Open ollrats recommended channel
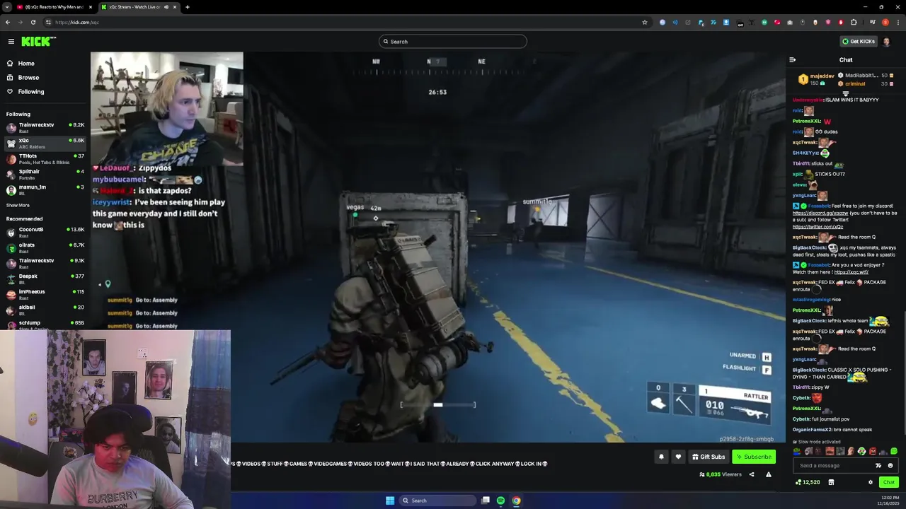 coord(45,248)
